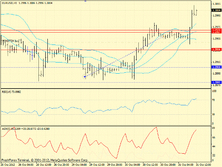This screenshot has height=167, width=222.
Task: Select the blue dashed trend line
Action: (x=124, y=57)
